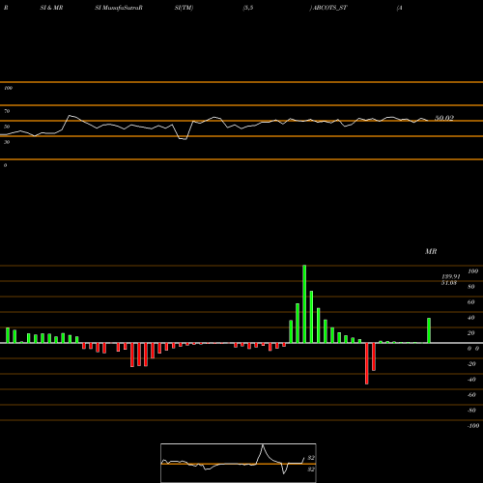
Task: Click the peak spike in the mini overview chart
Action: pos(263,445)
